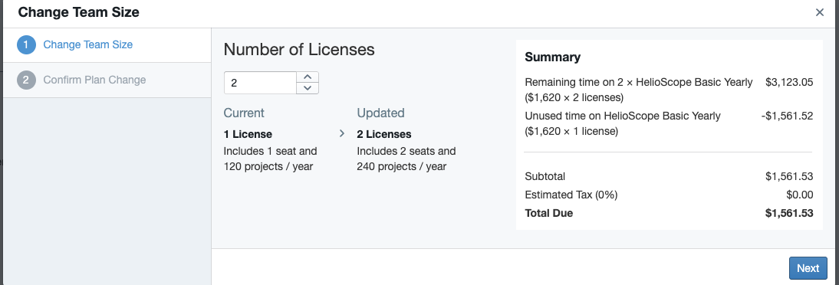Screen dimensions: 839x285
Task: Click the 1 License text
Action: point(248,134)
